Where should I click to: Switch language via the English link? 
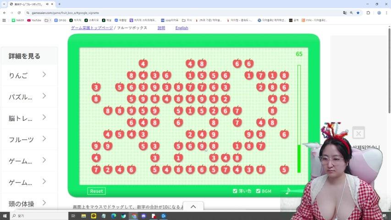(182, 27)
